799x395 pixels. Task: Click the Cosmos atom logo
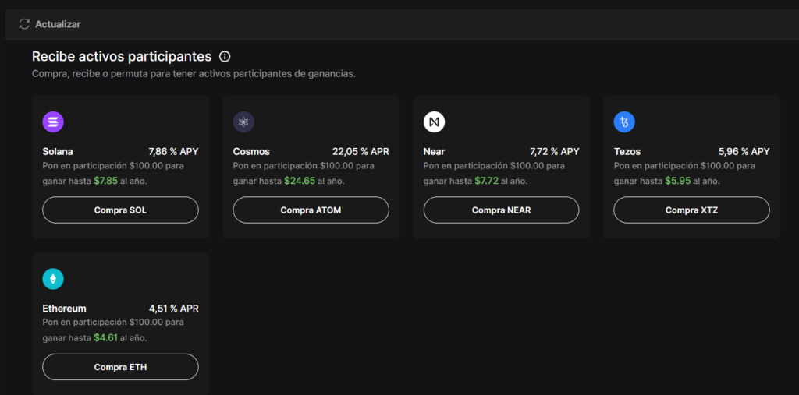(243, 122)
